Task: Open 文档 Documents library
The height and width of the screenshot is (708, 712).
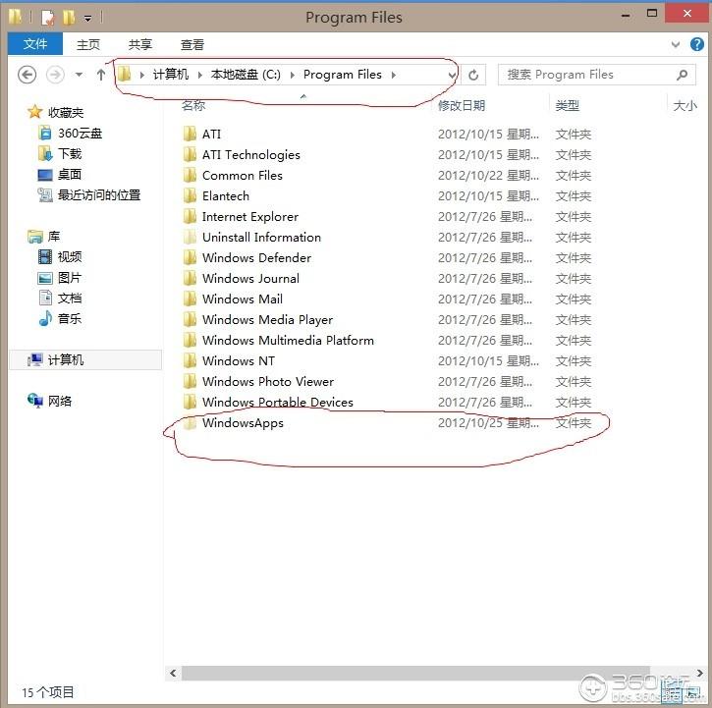Action: point(70,298)
